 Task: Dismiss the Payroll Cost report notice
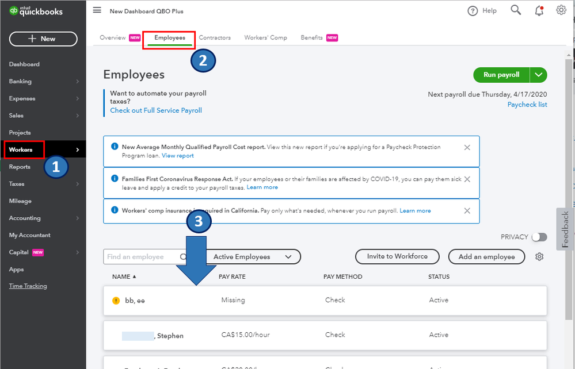(x=467, y=148)
